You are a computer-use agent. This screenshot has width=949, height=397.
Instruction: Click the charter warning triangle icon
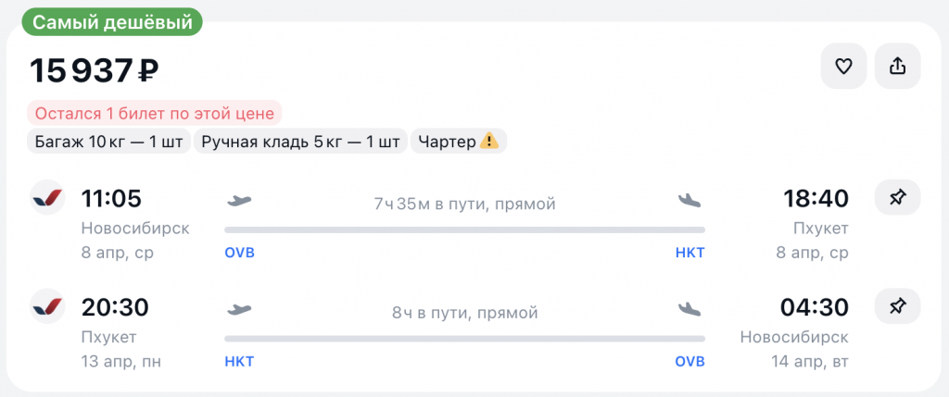(x=489, y=142)
